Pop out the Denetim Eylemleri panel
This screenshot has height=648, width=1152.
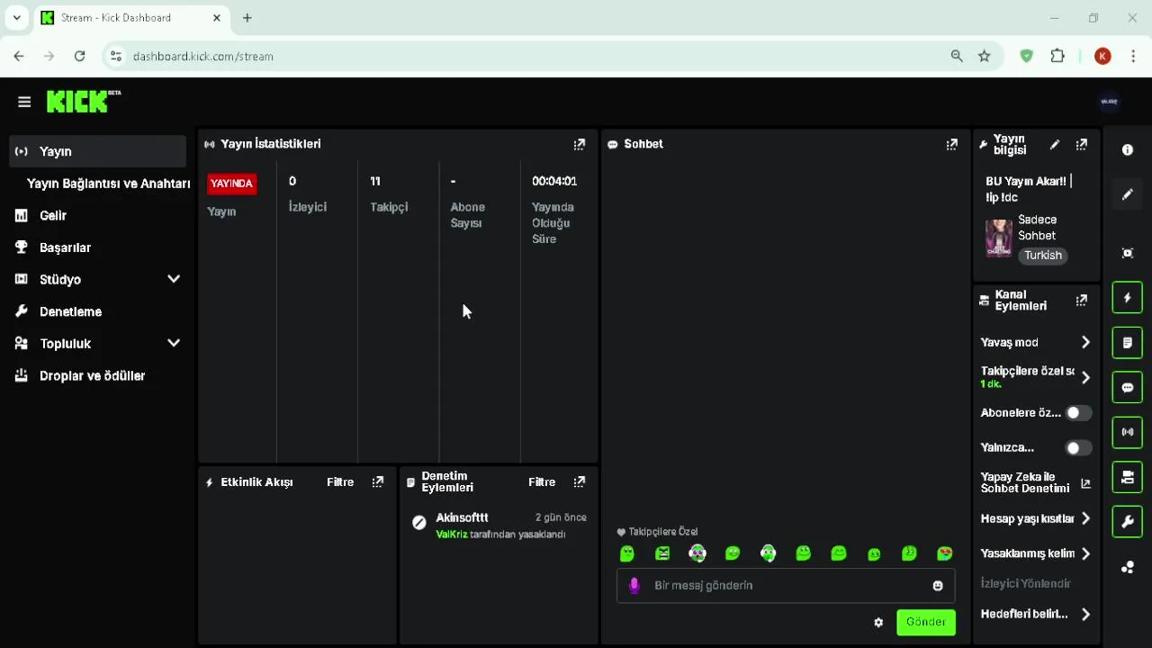pyautogui.click(x=580, y=482)
